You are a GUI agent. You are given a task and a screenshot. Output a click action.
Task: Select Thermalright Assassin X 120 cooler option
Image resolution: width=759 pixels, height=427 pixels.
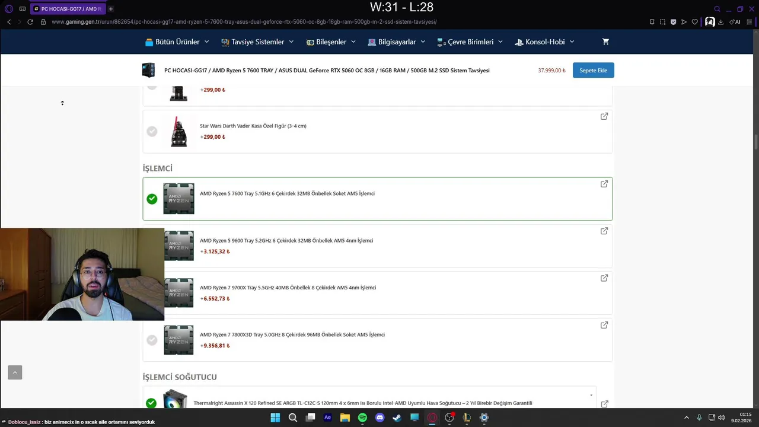click(151, 403)
